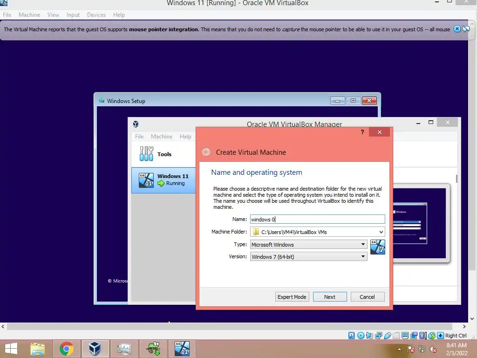Viewport: 477px width, 358px height.
Task: Show hidden tray icons arrow
Action: click(x=399, y=349)
